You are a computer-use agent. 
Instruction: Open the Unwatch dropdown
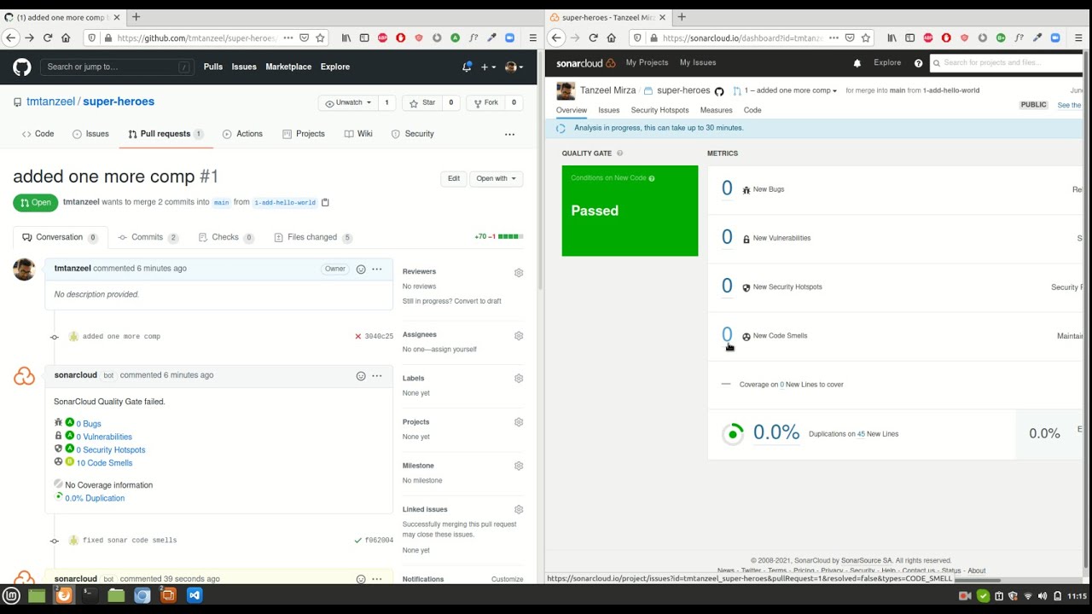point(349,102)
